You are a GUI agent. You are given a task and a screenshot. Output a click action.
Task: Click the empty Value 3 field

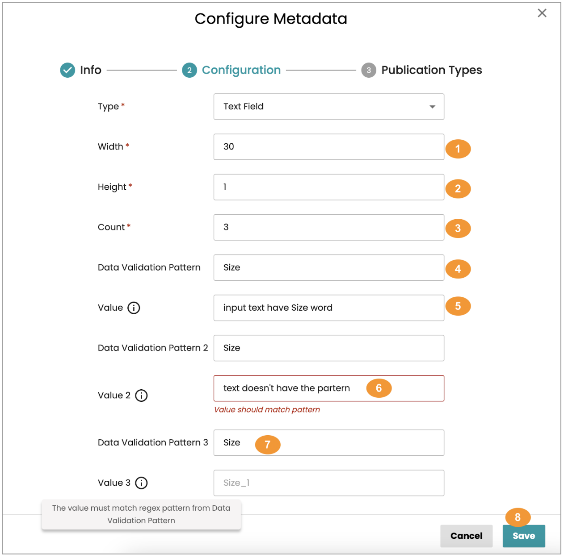[x=328, y=483]
